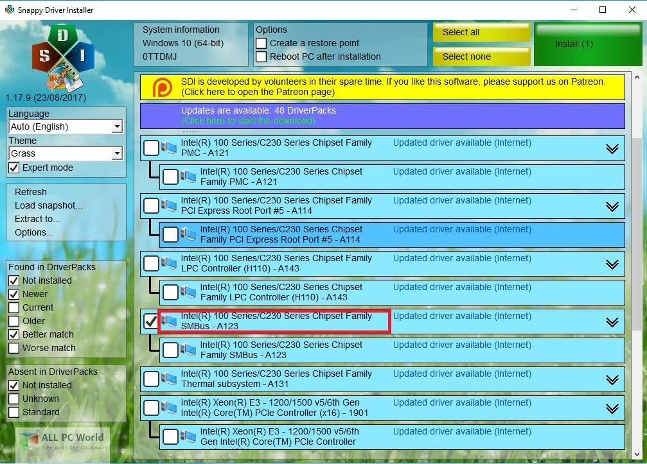The image size is (647, 464).
Task: Enable Worse match filter
Action: click(x=14, y=348)
